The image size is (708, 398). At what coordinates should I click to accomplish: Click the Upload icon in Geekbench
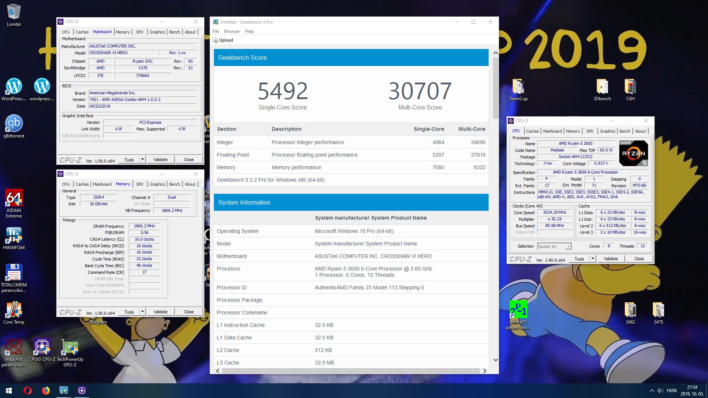coord(215,40)
